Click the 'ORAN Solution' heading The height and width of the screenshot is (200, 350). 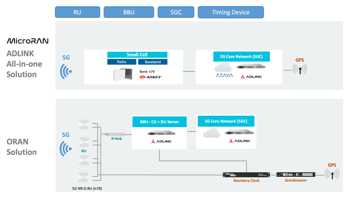[22, 147]
